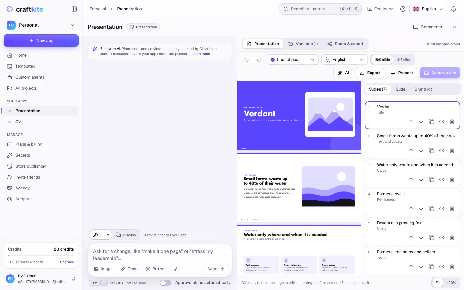Click the undo arrow icon
464x290 pixels.
coord(247,60)
